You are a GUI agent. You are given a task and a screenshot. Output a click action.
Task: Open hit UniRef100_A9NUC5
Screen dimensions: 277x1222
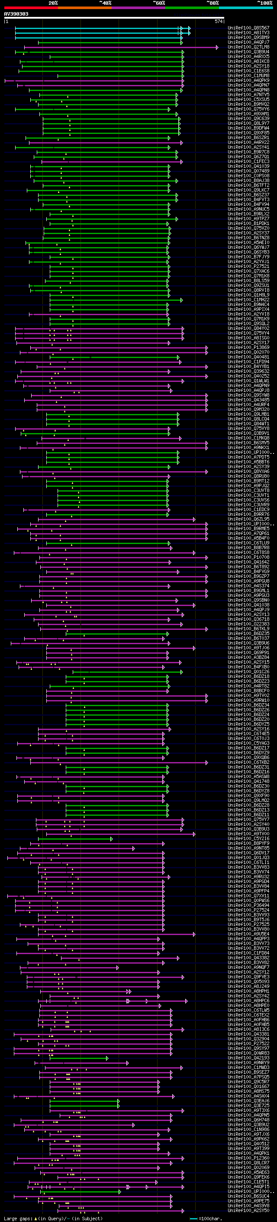248,209
